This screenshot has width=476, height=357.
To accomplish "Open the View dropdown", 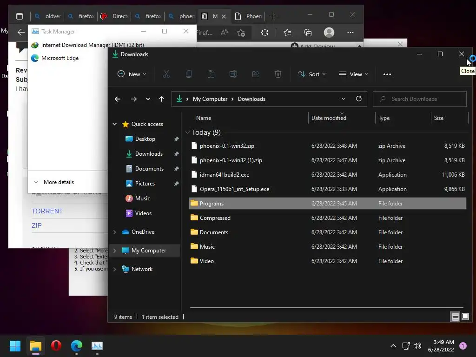I will click(x=353, y=74).
